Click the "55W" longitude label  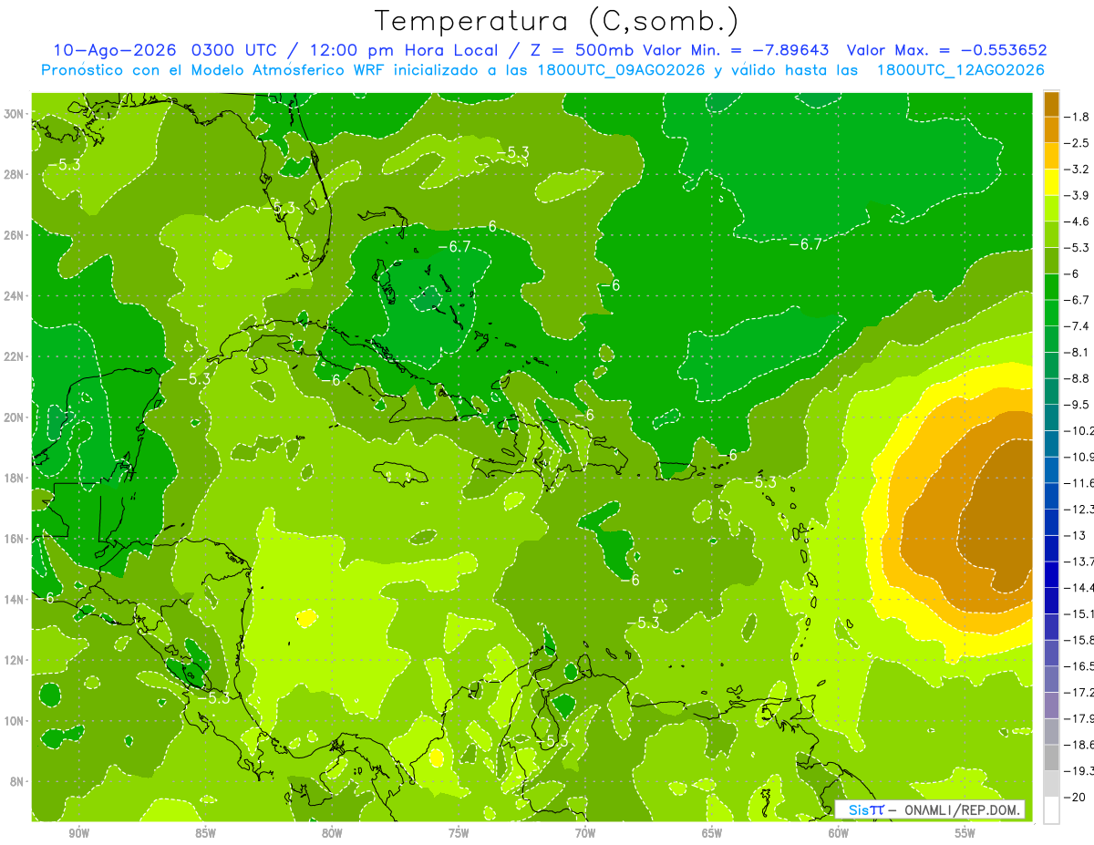pyautogui.click(x=965, y=833)
